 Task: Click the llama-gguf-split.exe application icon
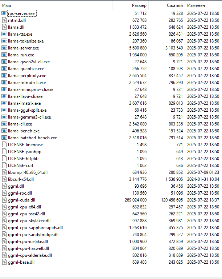point(4,110)
